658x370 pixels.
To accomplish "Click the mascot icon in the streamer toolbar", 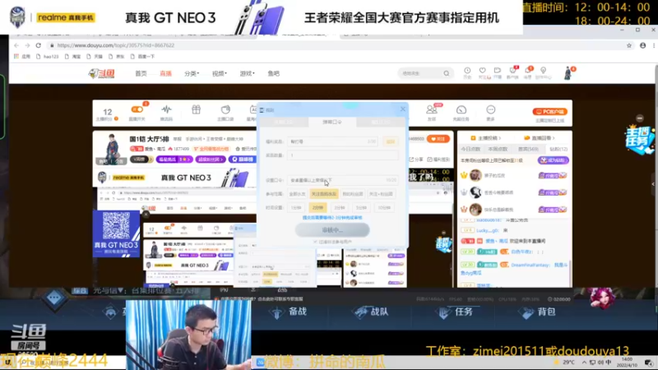I will click(x=225, y=110).
